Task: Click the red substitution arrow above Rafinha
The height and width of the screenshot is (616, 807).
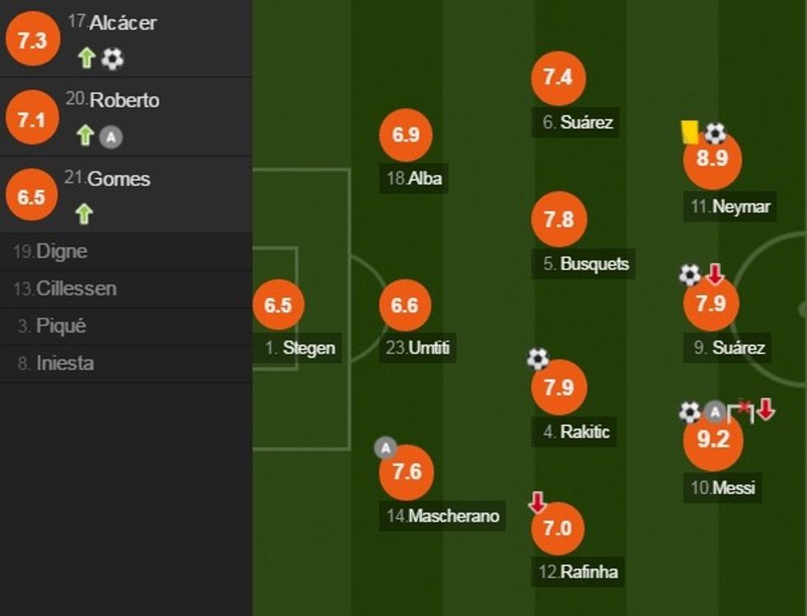Action: (538, 502)
